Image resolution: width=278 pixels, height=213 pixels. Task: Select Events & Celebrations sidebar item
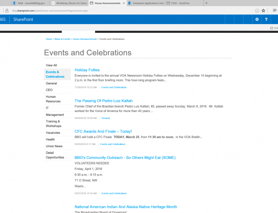(57, 74)
